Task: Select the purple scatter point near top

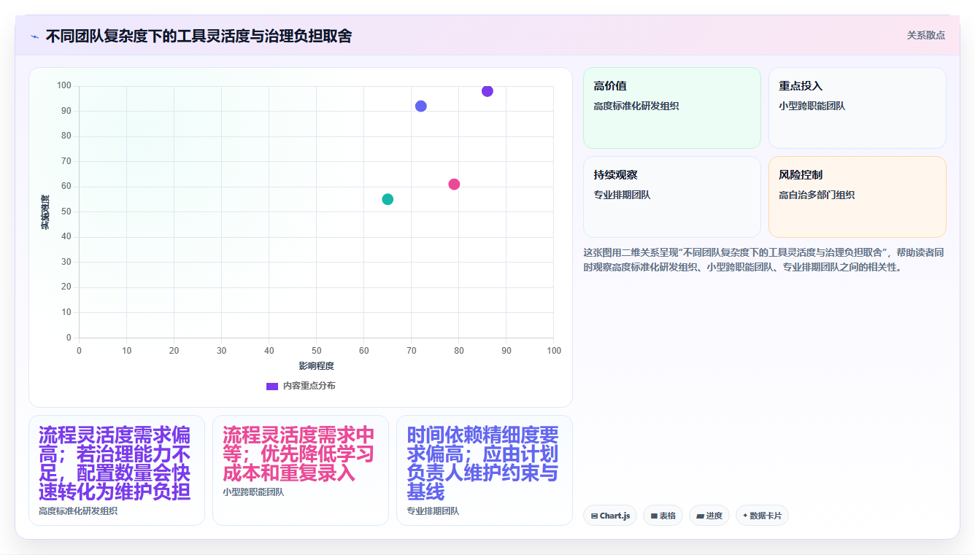Action: (487, 91)
